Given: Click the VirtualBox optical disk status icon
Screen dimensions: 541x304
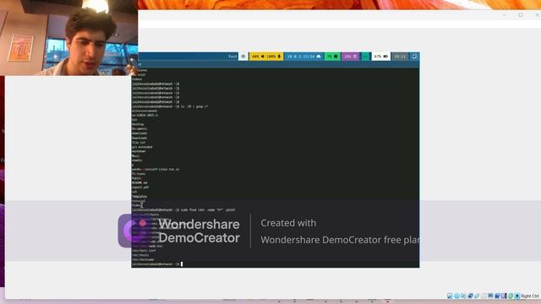Looking at the screenshot, I should [456, 296].
